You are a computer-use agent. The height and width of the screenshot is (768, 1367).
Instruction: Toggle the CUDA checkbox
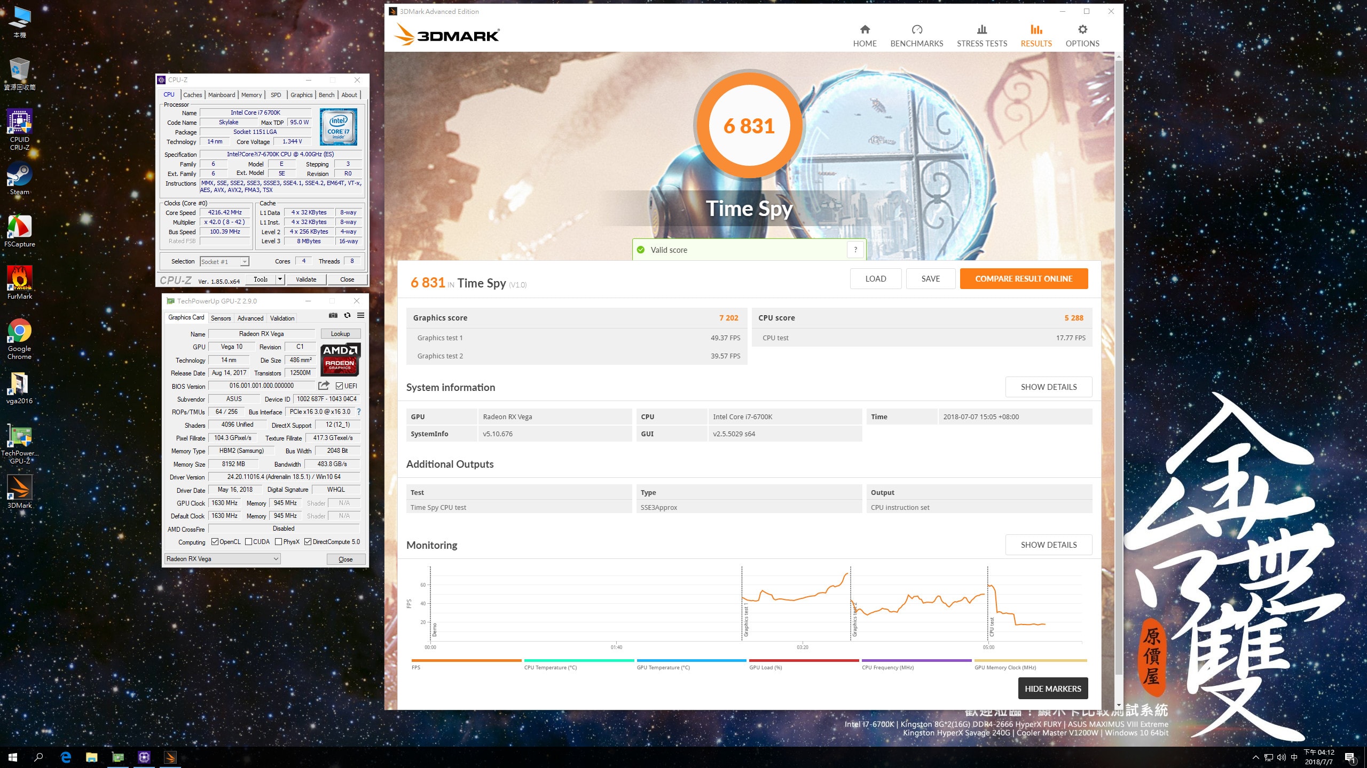[248, 542]
